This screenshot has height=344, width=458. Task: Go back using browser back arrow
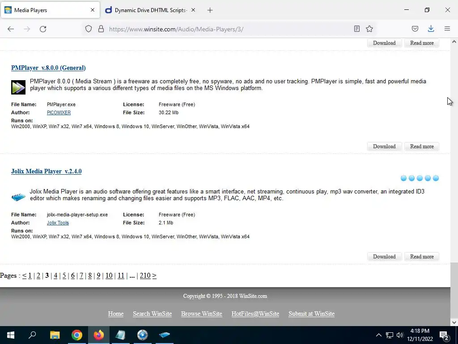click(x=11, y=29)
